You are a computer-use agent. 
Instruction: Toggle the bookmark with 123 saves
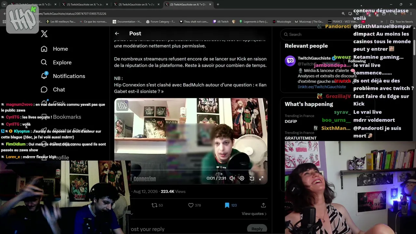(231, 205)
